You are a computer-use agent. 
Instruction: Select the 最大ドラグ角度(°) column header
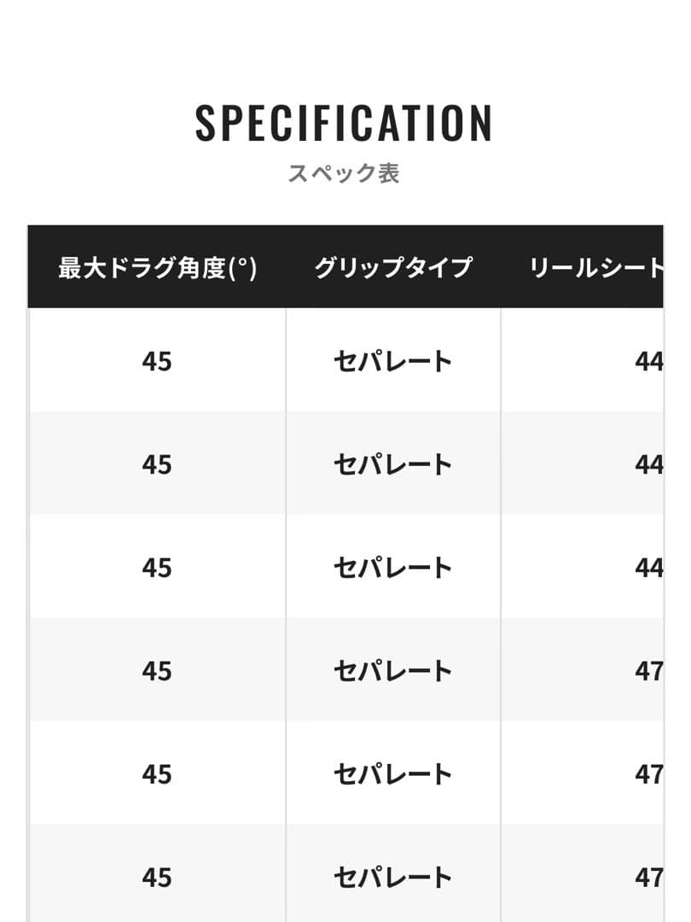pos(158,267)
